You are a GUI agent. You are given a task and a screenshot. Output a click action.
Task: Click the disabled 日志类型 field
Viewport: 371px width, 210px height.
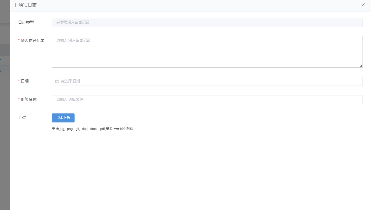click(x=207, y=23)
